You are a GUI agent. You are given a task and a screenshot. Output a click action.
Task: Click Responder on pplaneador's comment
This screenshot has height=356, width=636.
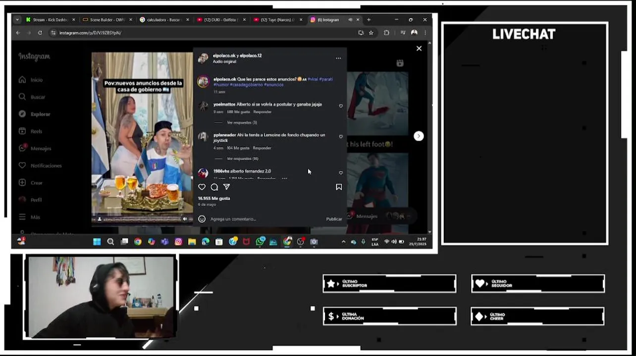[x=262, y=148]
